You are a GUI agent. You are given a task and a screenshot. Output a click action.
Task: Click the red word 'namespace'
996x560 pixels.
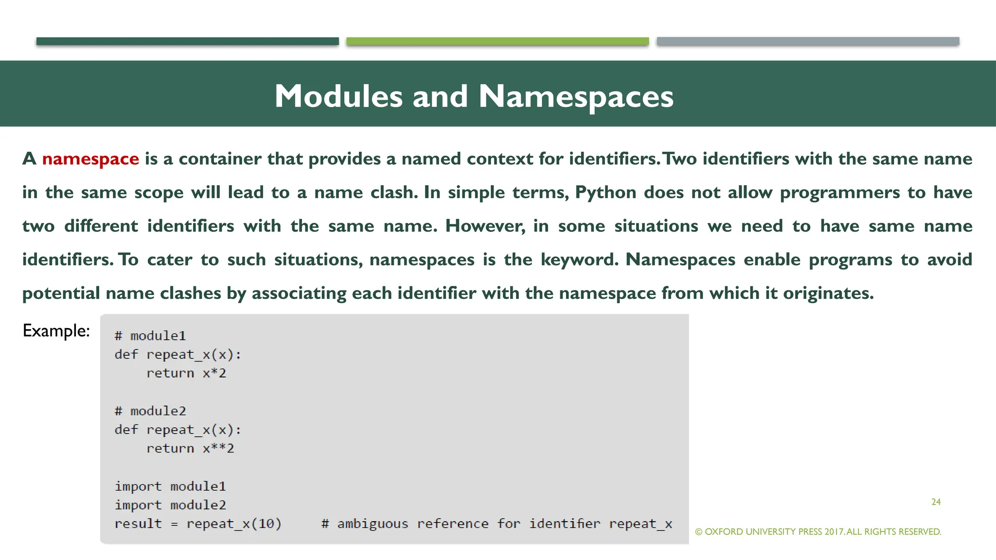pyautogui.click(x=90, y=159)
